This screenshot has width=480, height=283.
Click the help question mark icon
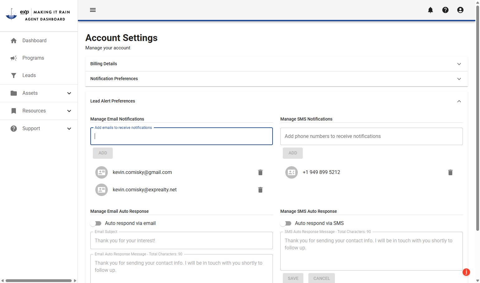coord(445,10)
